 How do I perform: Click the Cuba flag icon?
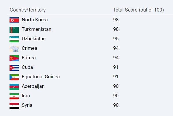[x=14, y=68]
